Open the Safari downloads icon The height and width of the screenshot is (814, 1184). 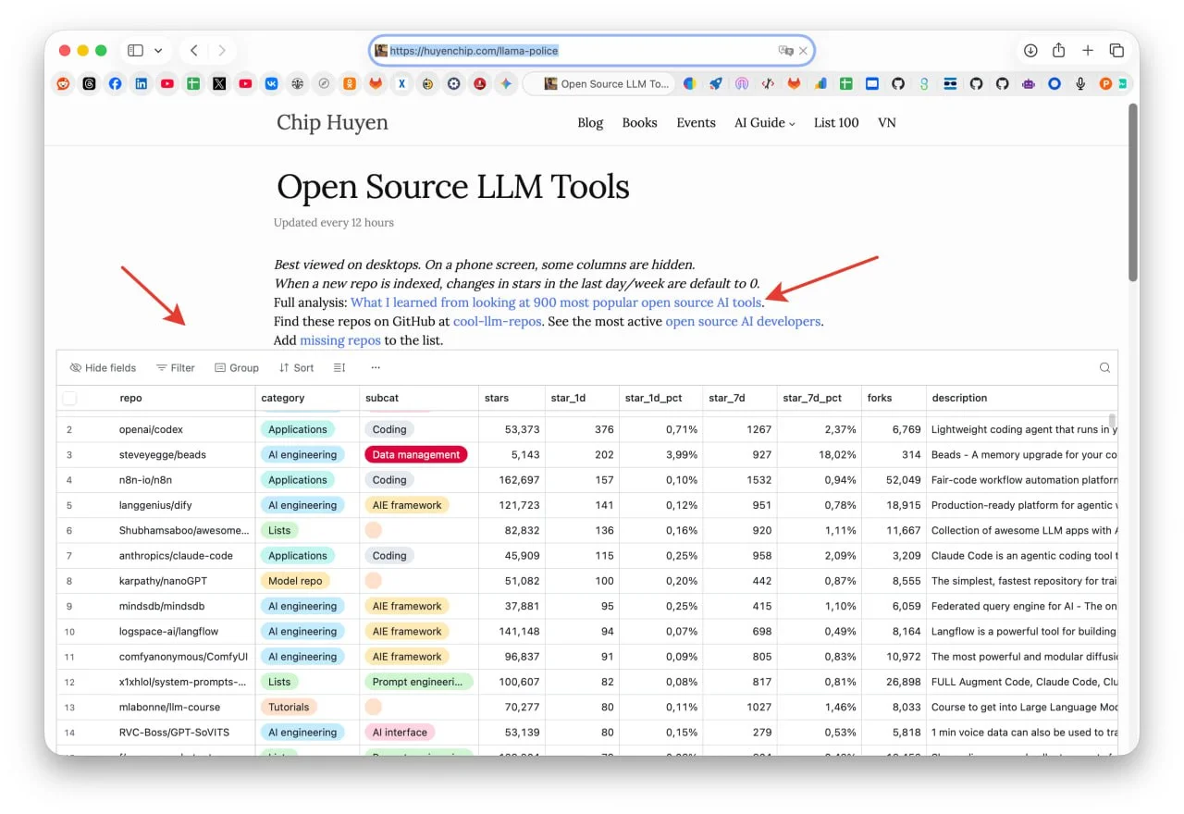coord(1030,51)
